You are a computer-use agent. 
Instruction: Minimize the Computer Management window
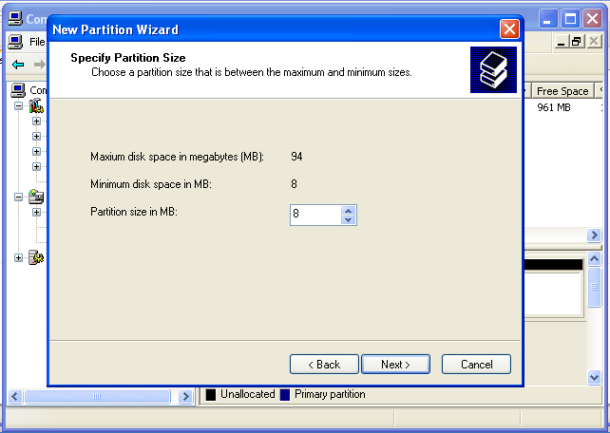pyautogui.click(x=547, y=18)
